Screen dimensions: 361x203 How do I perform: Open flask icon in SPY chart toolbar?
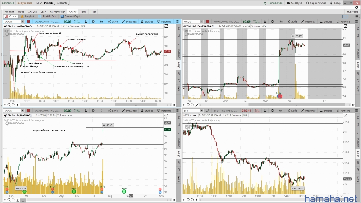[x=265, y=111]
